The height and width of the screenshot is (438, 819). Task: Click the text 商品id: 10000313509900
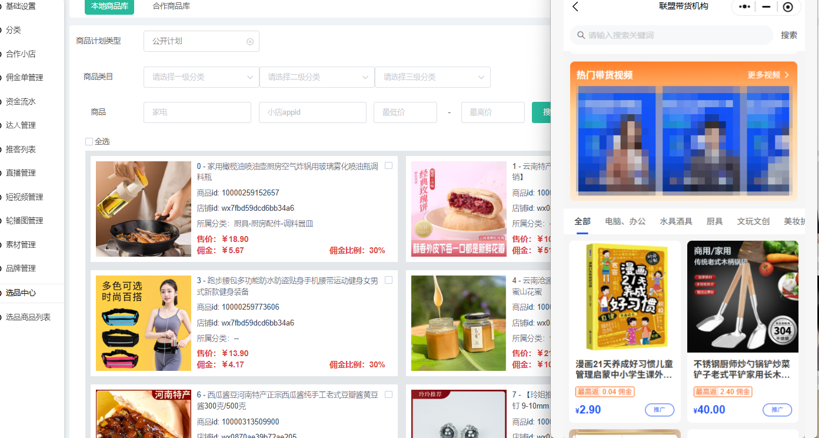(238, 422)
